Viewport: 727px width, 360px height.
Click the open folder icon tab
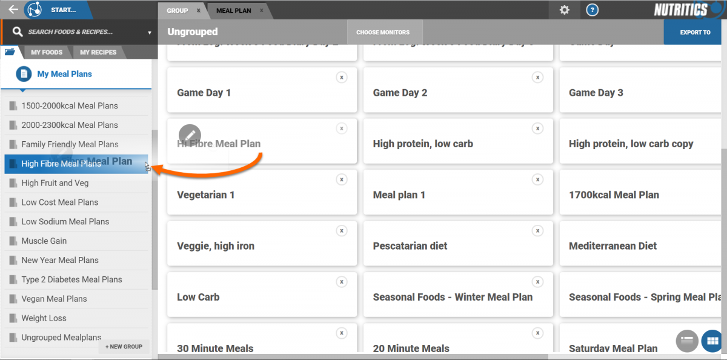(10, 52)
